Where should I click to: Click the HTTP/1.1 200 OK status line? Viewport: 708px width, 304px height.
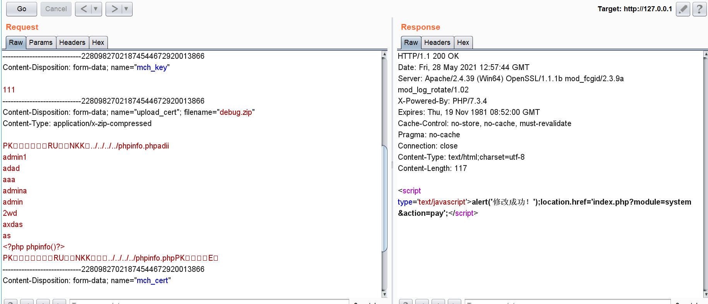(428, 56)
